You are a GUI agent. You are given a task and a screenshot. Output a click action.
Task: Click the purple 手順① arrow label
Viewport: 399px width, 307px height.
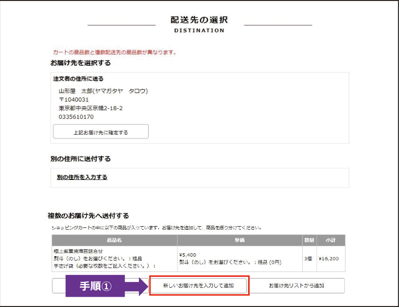(x=102, y=286)
